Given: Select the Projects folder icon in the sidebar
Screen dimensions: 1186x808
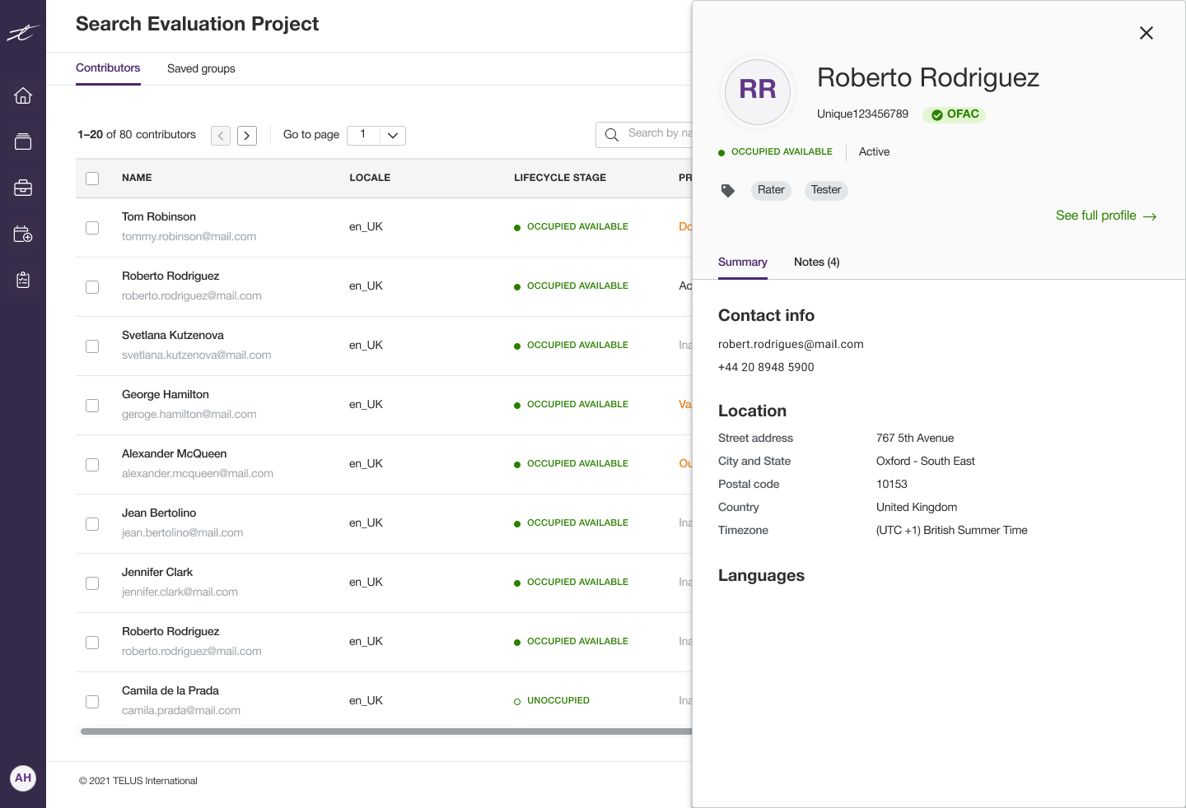Looking at the screenshot, I should (23, 141).
